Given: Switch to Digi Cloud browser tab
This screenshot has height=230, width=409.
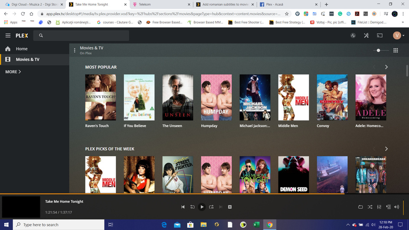Looking at the screenshot, I should pos(34,4).
